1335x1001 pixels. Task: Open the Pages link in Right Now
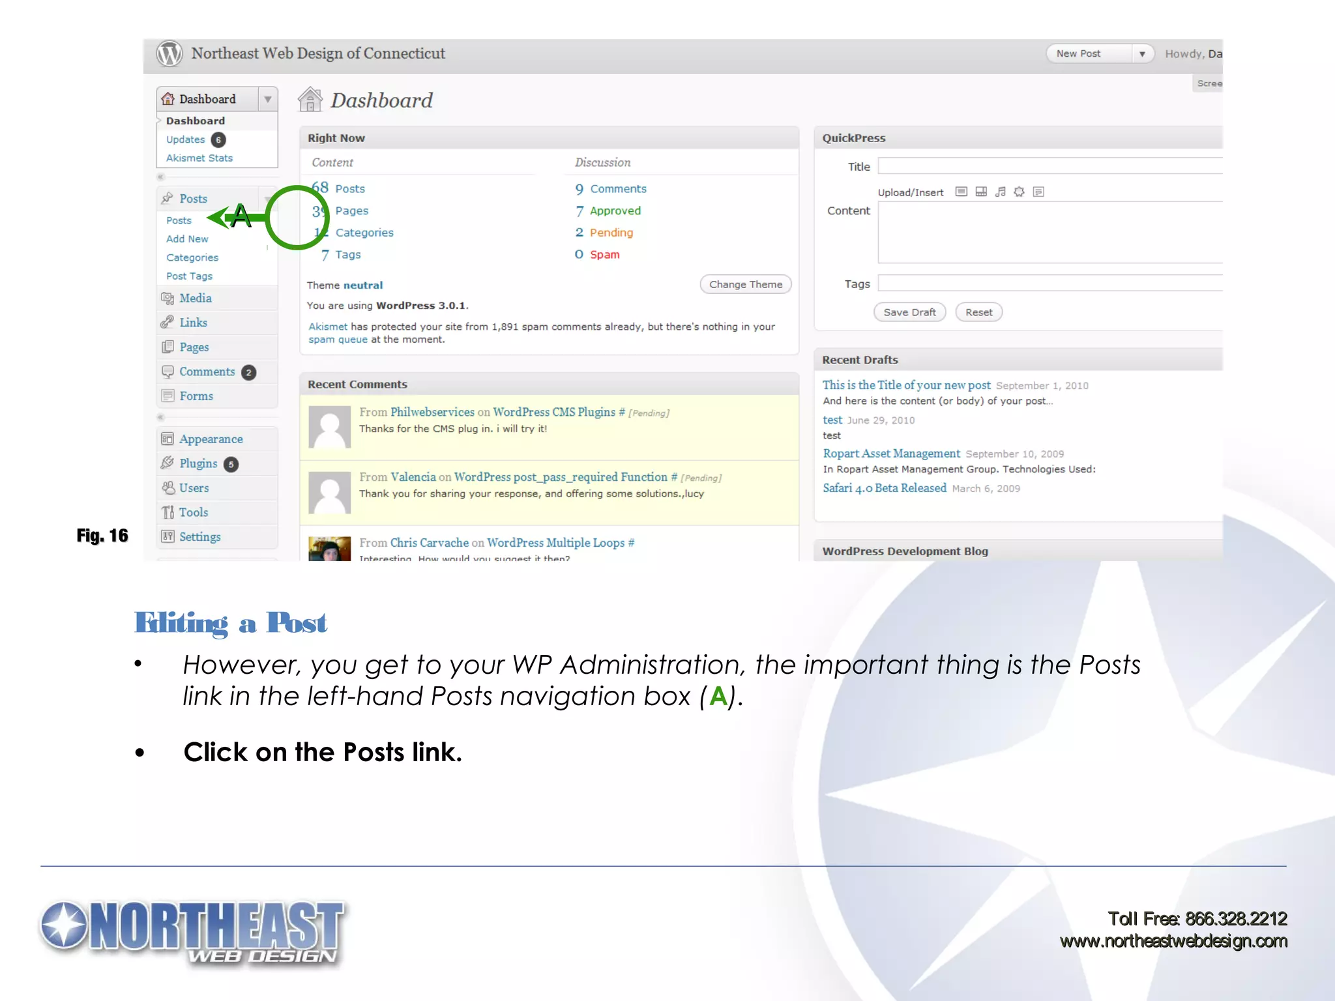[x=352, y=210]
